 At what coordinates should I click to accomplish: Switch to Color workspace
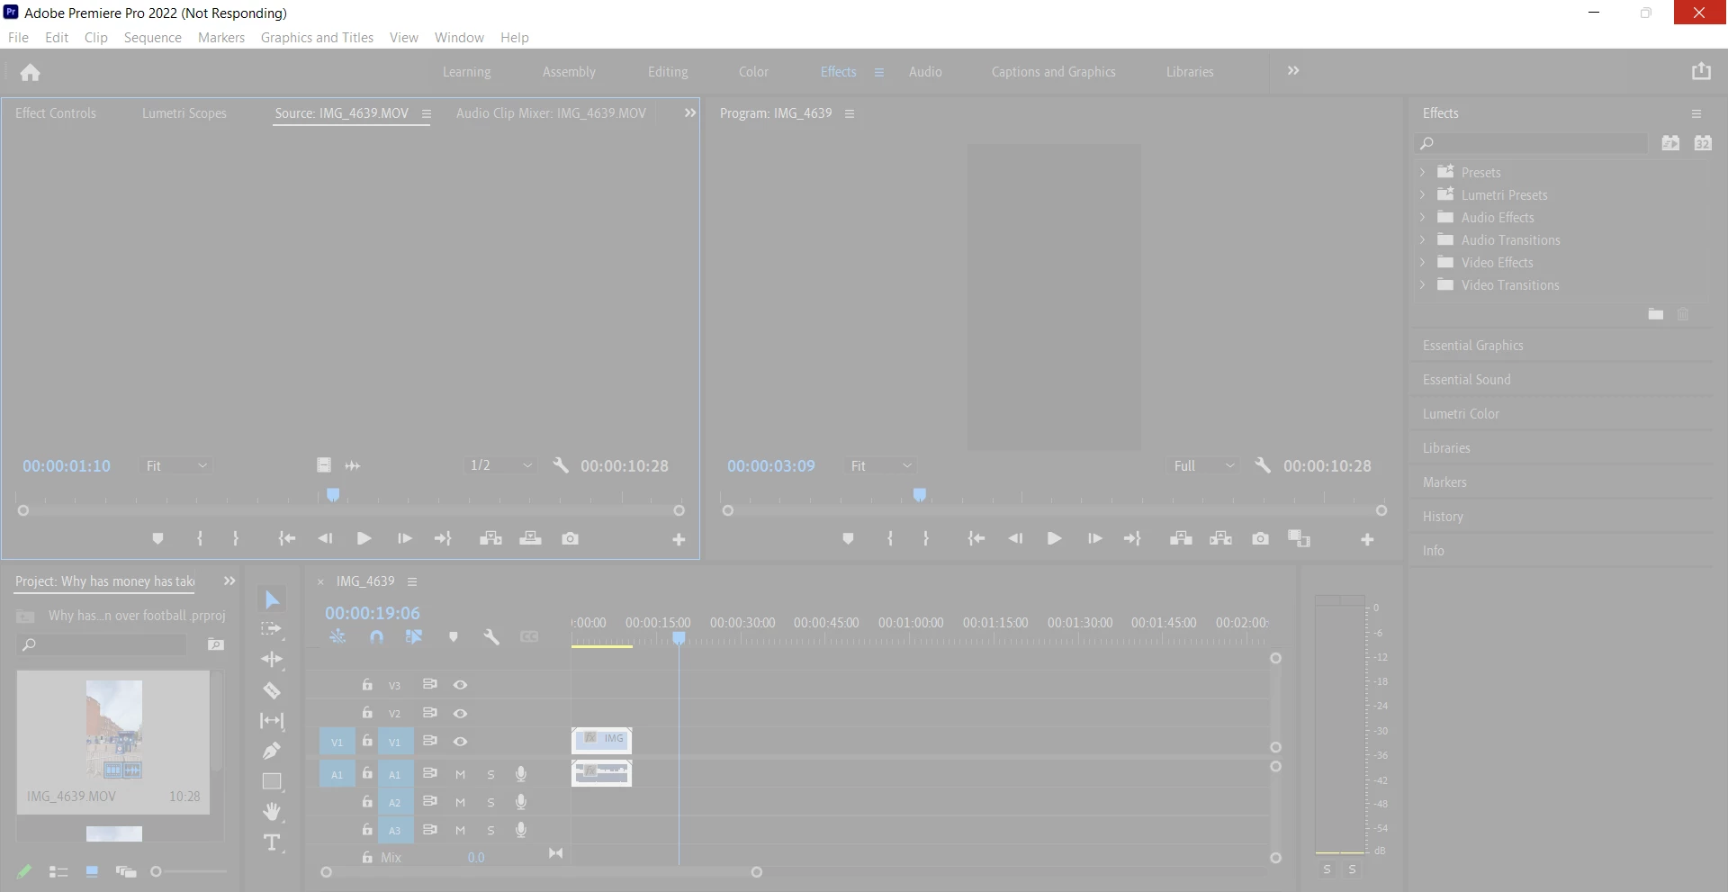coord(753,72)
